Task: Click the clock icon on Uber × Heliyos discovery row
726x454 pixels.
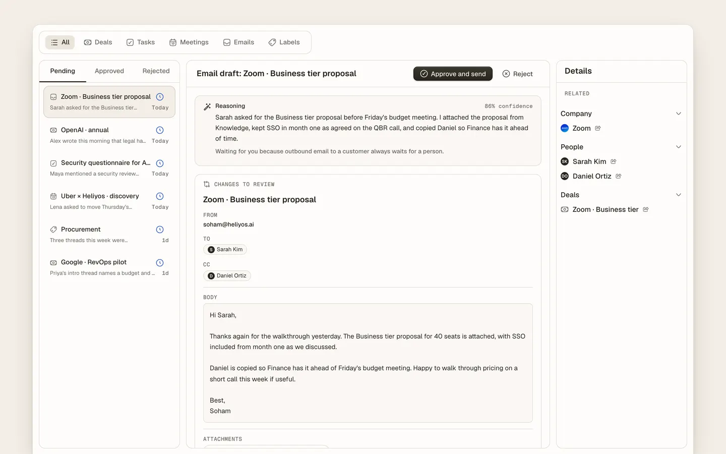Action: pos(160,196)
